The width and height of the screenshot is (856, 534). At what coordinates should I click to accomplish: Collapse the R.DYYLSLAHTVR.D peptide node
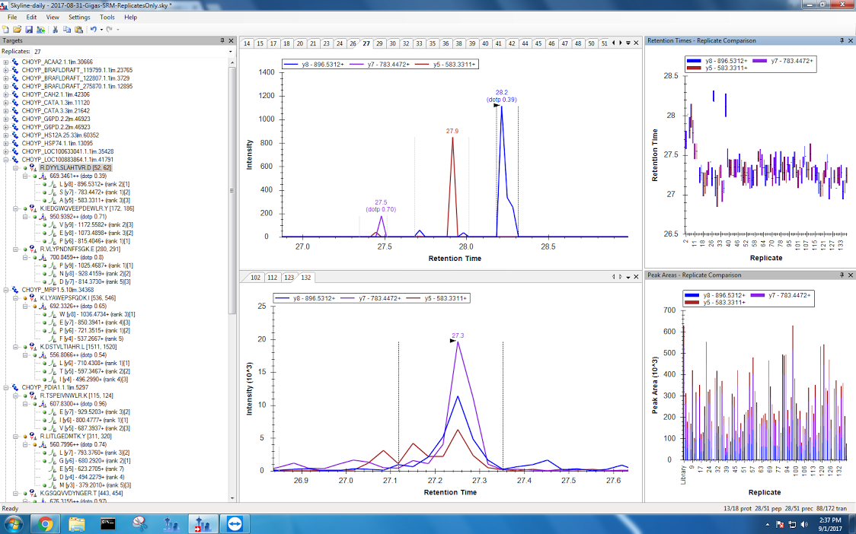pos(15,167)
